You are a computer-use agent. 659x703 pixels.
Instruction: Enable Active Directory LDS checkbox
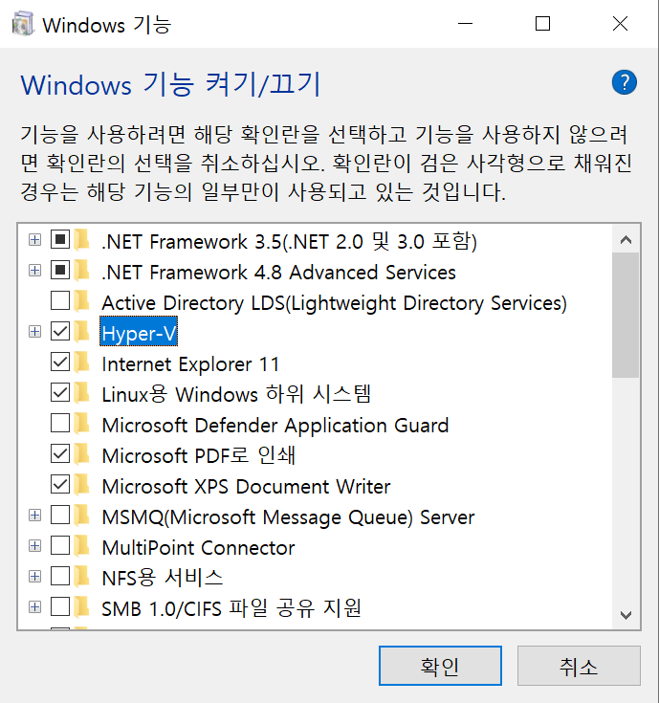(60, 300)
